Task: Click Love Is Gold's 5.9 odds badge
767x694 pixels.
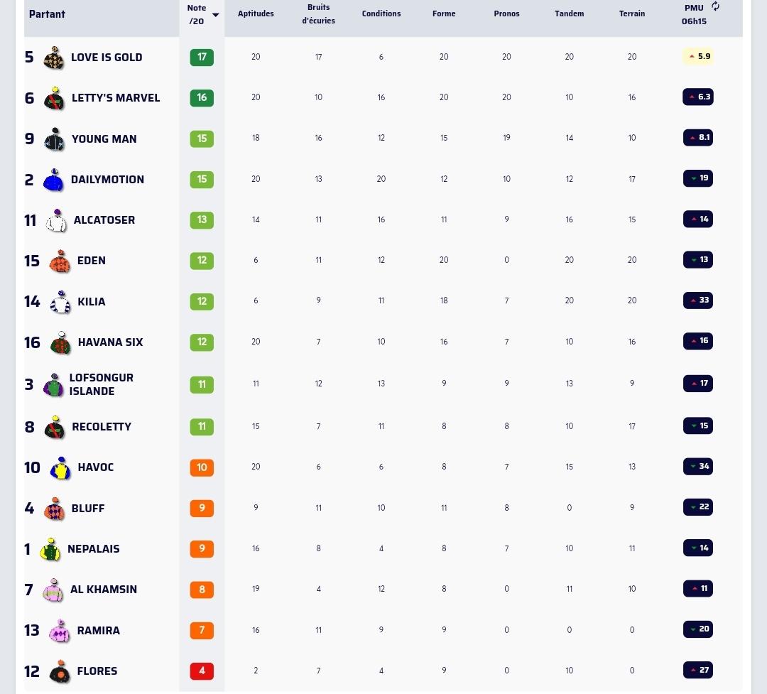Action: click(x=698, y=56)
